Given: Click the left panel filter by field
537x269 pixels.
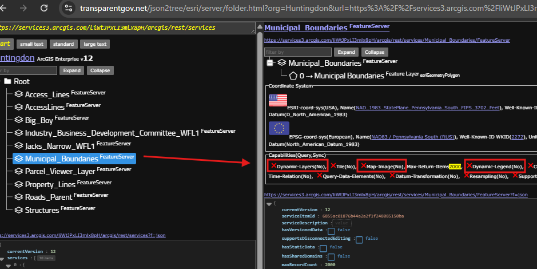Looking at the screenshot, I should point(29,70).
